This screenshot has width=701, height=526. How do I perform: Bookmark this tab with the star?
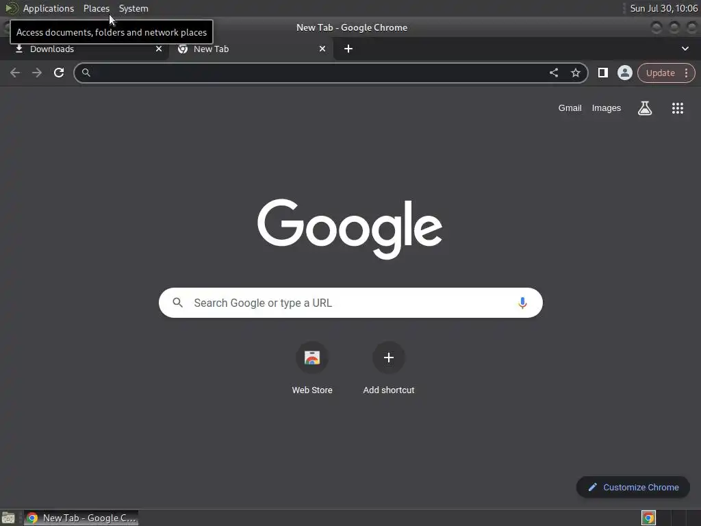[x=575, y=73]
